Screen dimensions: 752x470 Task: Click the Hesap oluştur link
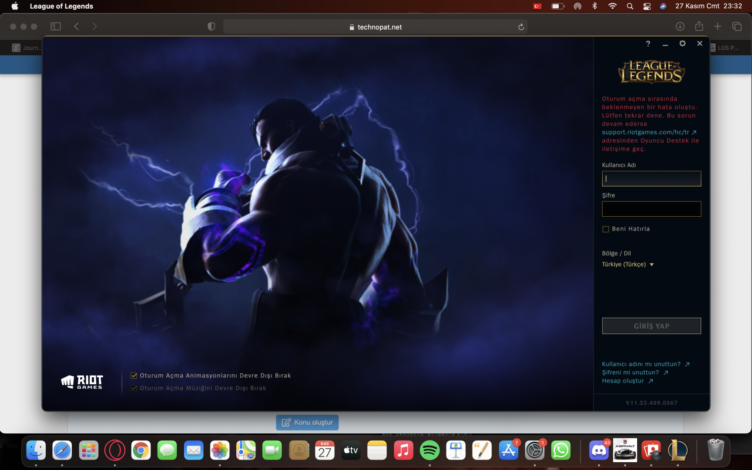628,381
